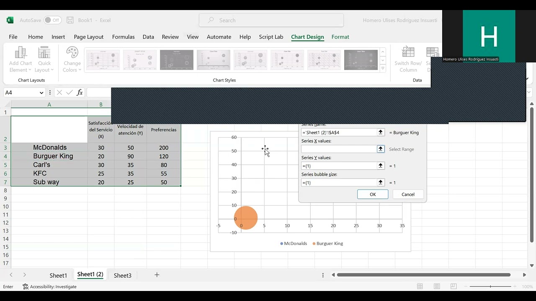Open the Script Lab tab

[271, 37]
